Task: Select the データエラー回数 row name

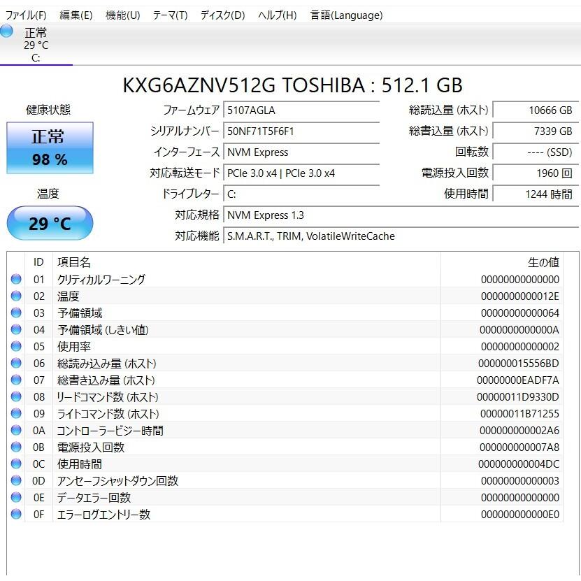Action: point(94,498)
